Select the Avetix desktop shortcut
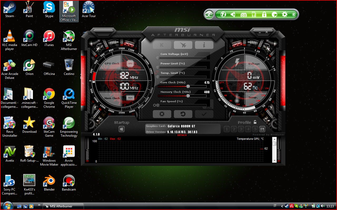 [10, 154]
